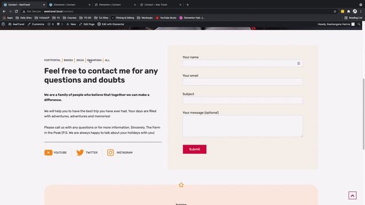The height and width of the screenshot is (205, 365).
Task: Click the page vertical scrollbar
Action: click(x=364, y=114)
